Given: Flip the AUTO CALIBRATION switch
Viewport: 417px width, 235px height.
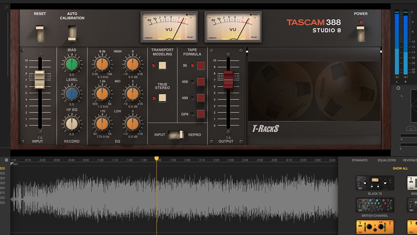Looking at the screenshot, I should 72,34.
